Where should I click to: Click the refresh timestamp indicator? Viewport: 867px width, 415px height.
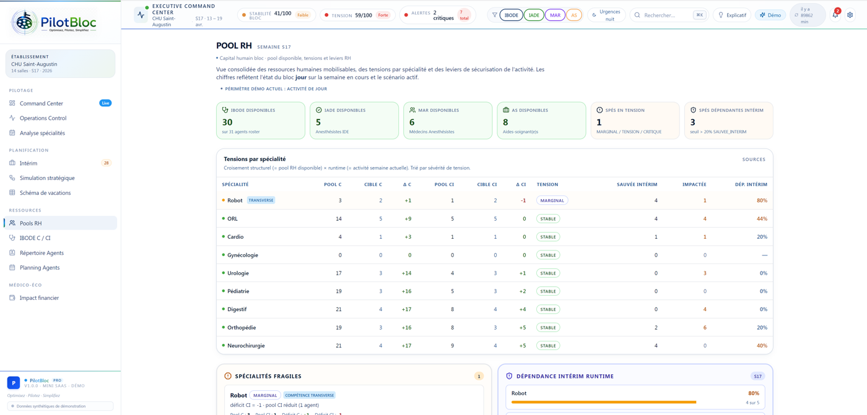click(808, 15)
